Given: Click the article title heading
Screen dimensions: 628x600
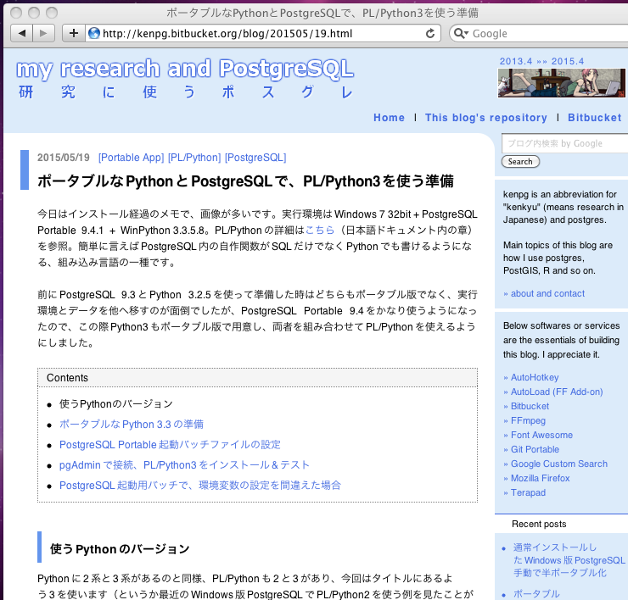Looking at the screenshot, I should pyautogui.click(x=245, y=181).
